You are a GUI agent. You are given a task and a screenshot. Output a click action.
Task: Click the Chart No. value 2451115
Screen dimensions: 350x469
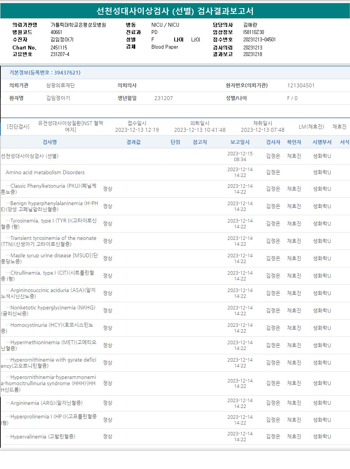[59, 48]
